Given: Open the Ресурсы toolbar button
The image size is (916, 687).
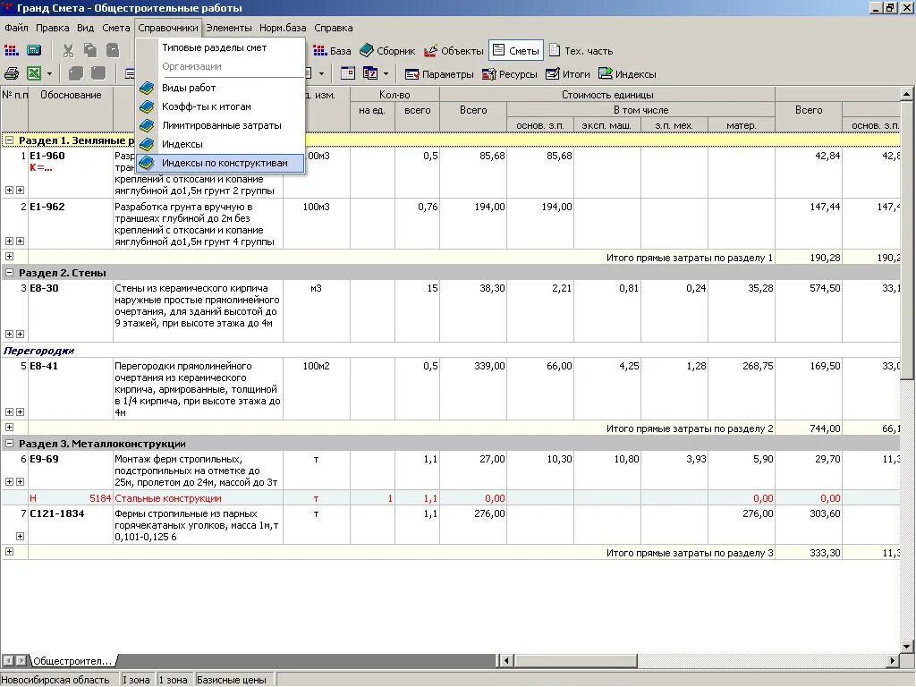Looking at the screenshot, I should click(509, 74).
